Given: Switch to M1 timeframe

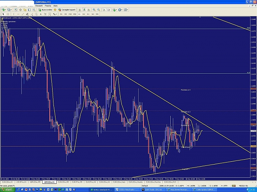Looking at the screenshot, I should (61, 14).
